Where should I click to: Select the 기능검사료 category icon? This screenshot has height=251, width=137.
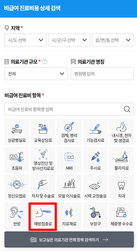[95, 132]
